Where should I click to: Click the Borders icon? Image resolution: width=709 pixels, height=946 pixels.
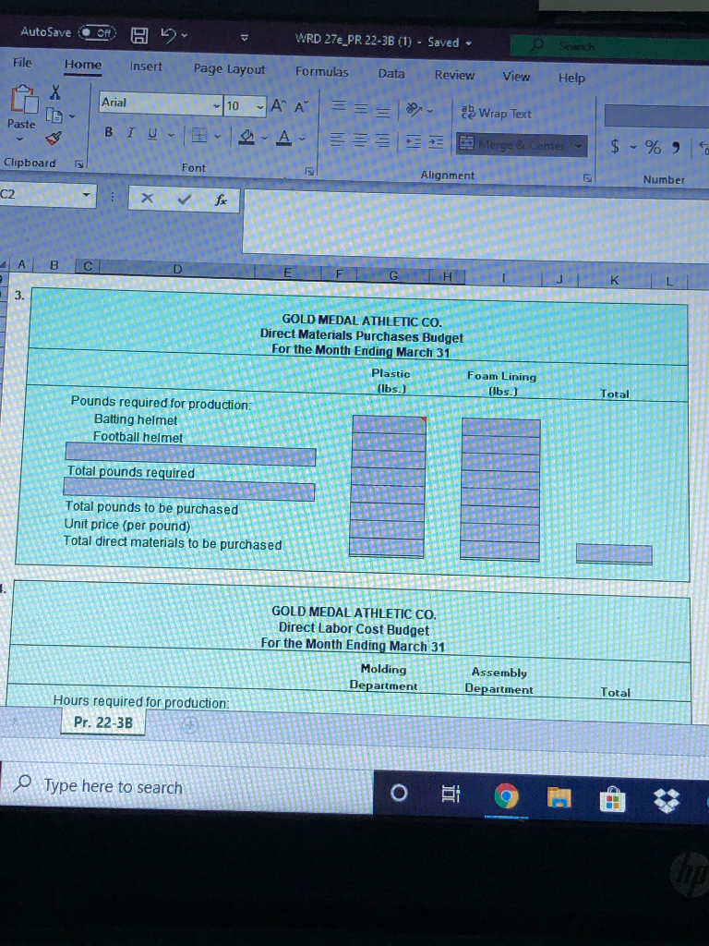[x=198, y=136]
